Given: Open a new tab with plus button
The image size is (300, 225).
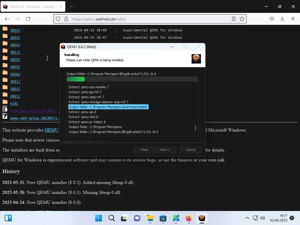Looking at the screenshot, I should (71, 7).
